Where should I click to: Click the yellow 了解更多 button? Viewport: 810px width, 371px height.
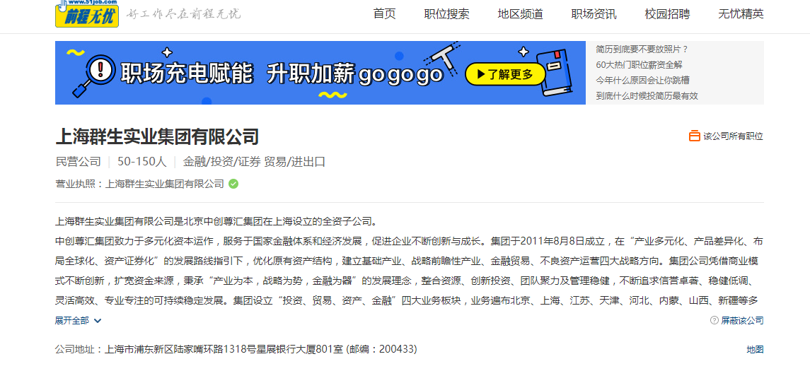tap(505, 74)
